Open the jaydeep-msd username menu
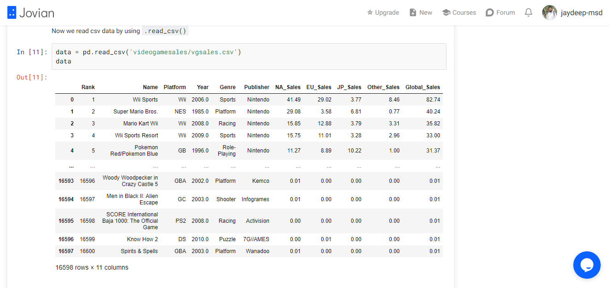 (x=581, y=13)
